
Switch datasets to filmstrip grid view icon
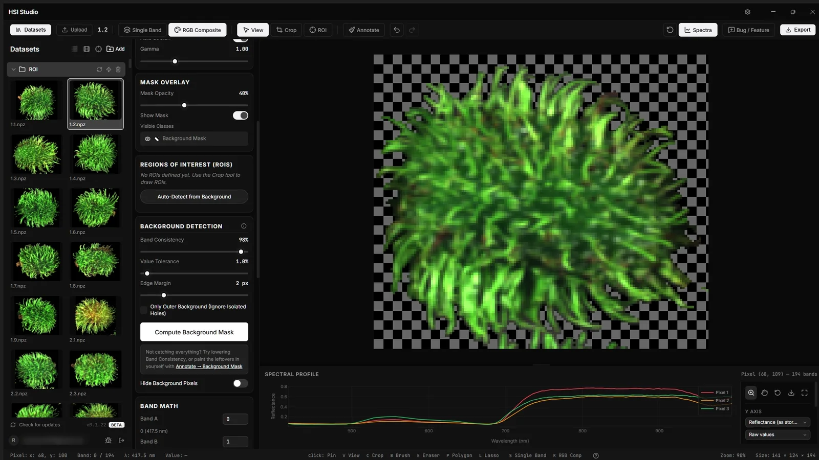(87, 49)
